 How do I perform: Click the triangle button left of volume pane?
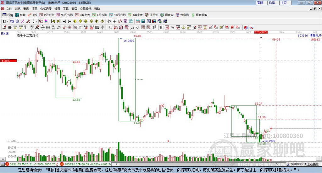click(3, 159)
